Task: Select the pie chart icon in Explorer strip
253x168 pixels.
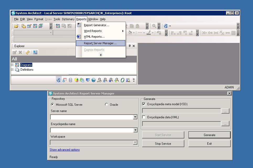Action: pos(76,80)
